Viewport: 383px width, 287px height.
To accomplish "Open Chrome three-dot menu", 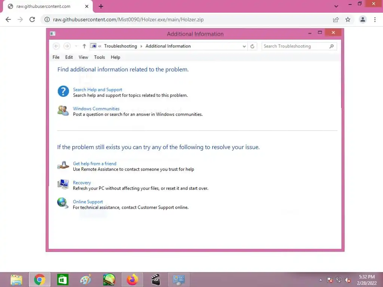I will pyautogui.click(x=375, y=19).
